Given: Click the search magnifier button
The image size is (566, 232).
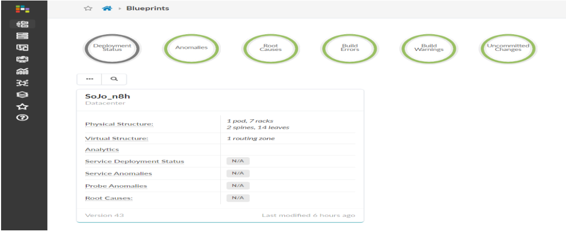Looking at the screenshot, I should (114, 79).
